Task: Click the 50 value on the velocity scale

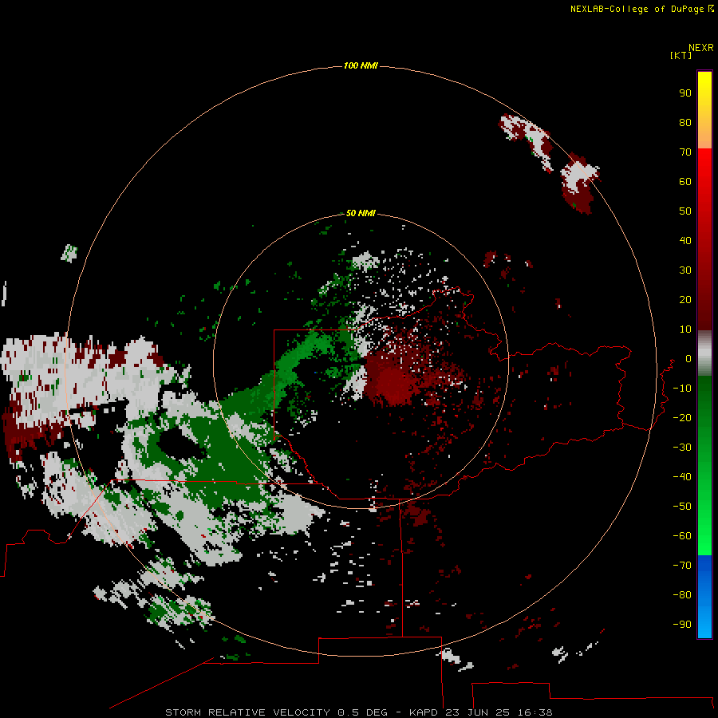Action: [x=685, y=211]
